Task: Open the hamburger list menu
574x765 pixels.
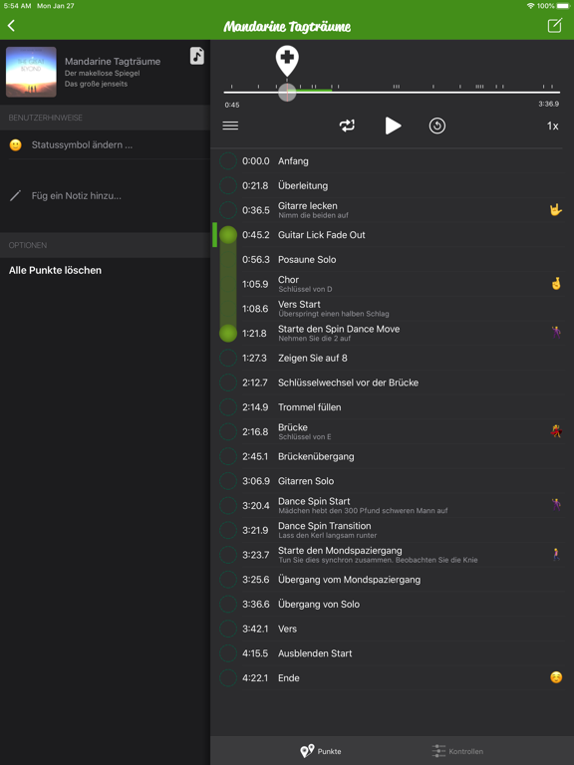Action: tap(230, 126)
